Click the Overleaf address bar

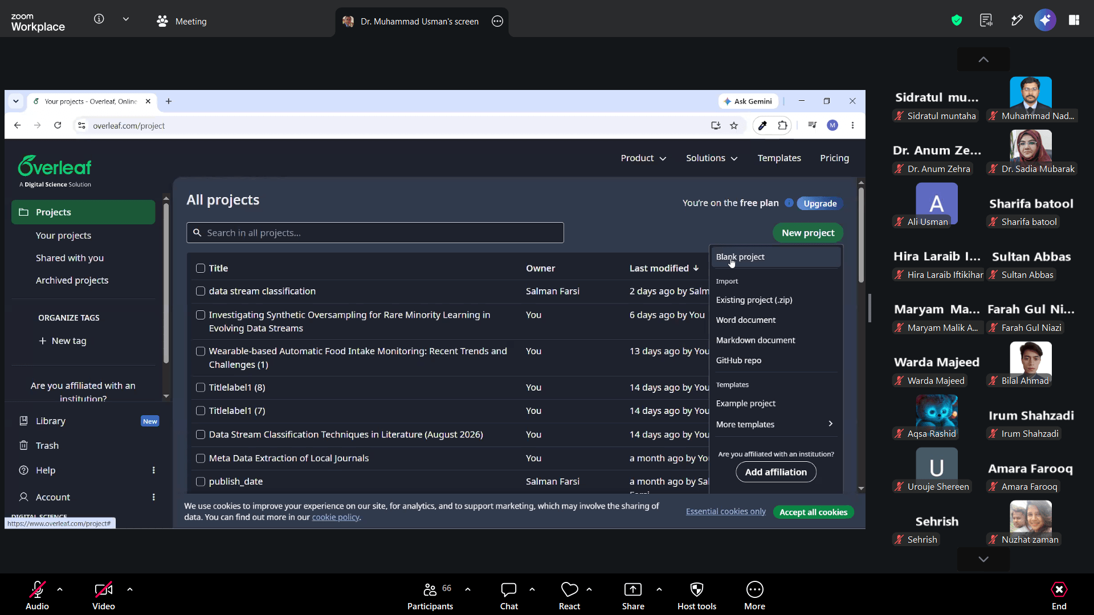point(393,125)
